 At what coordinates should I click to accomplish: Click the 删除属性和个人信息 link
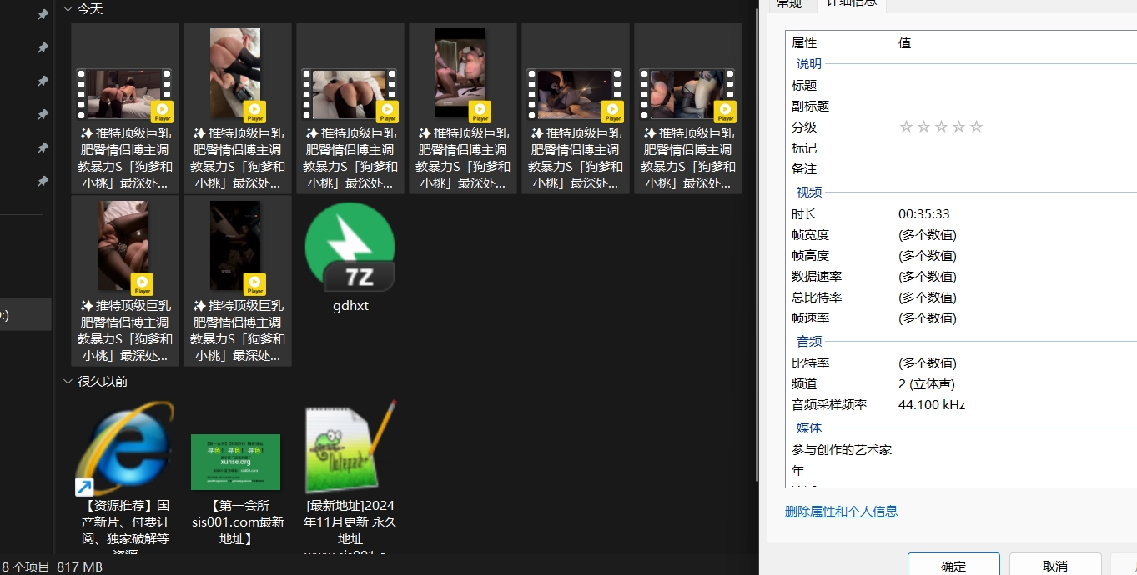(x=841, y=511)
